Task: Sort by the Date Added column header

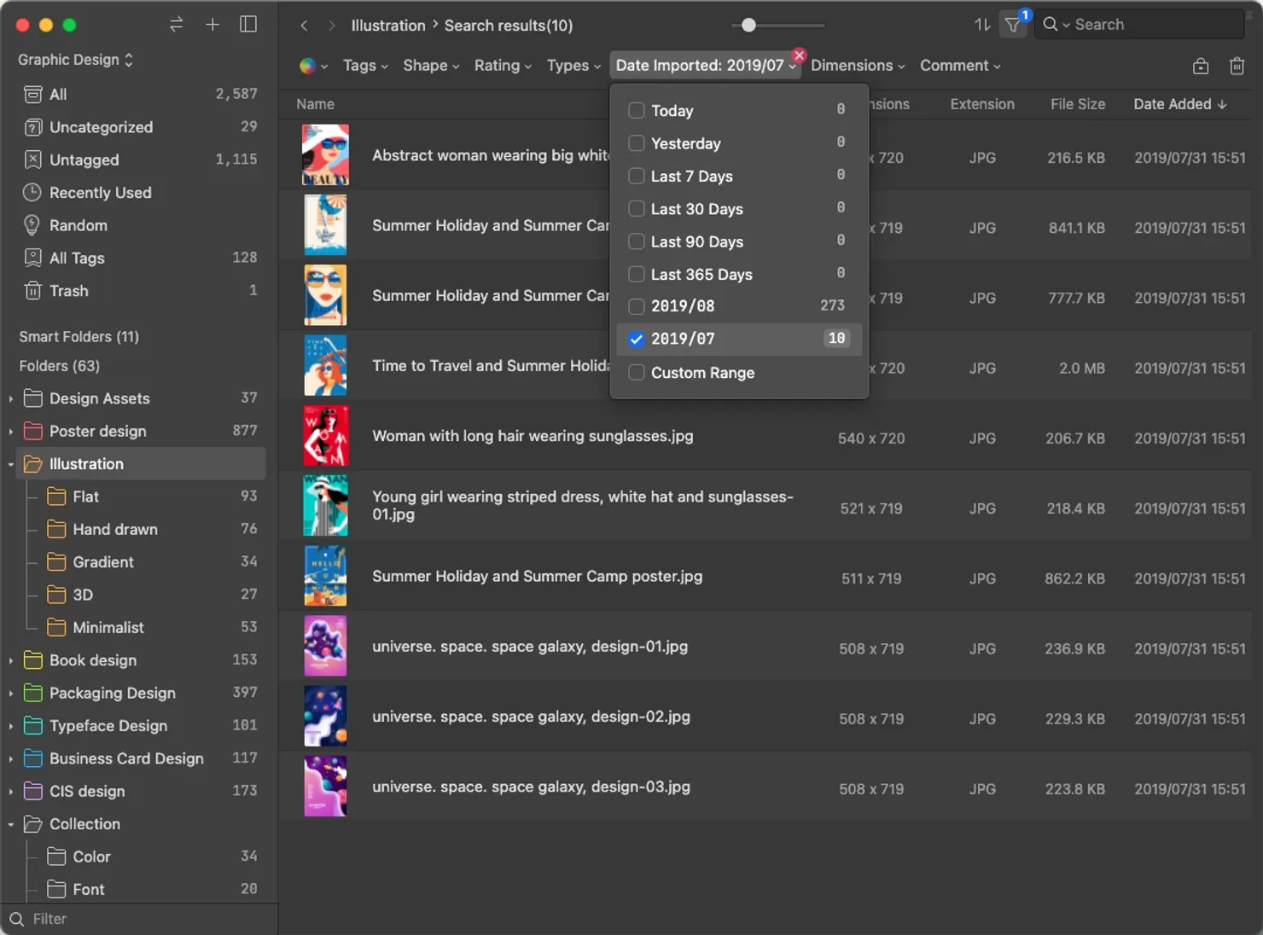Action: click(x=1179, y=104)
